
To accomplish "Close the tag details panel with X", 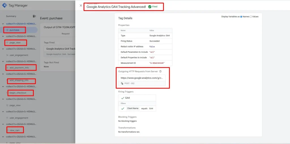I will click(x=81, y=6).
